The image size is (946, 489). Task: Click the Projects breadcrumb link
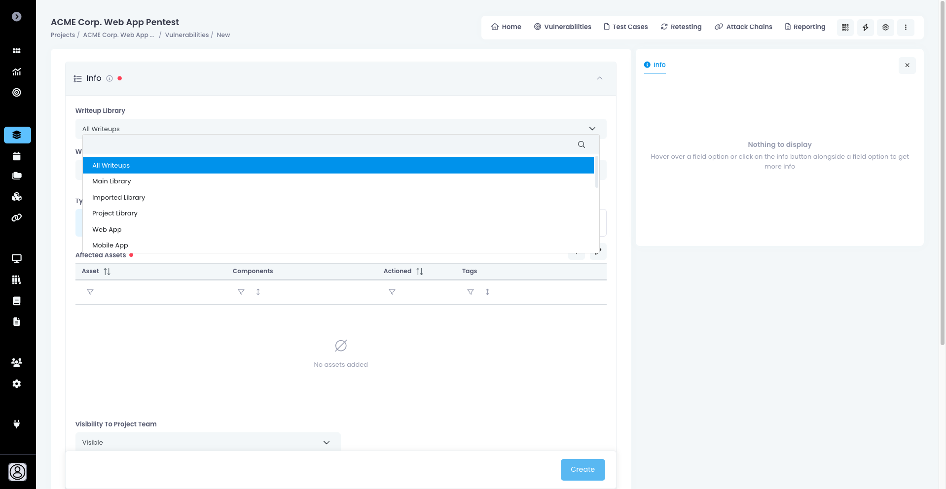(63, 35)
